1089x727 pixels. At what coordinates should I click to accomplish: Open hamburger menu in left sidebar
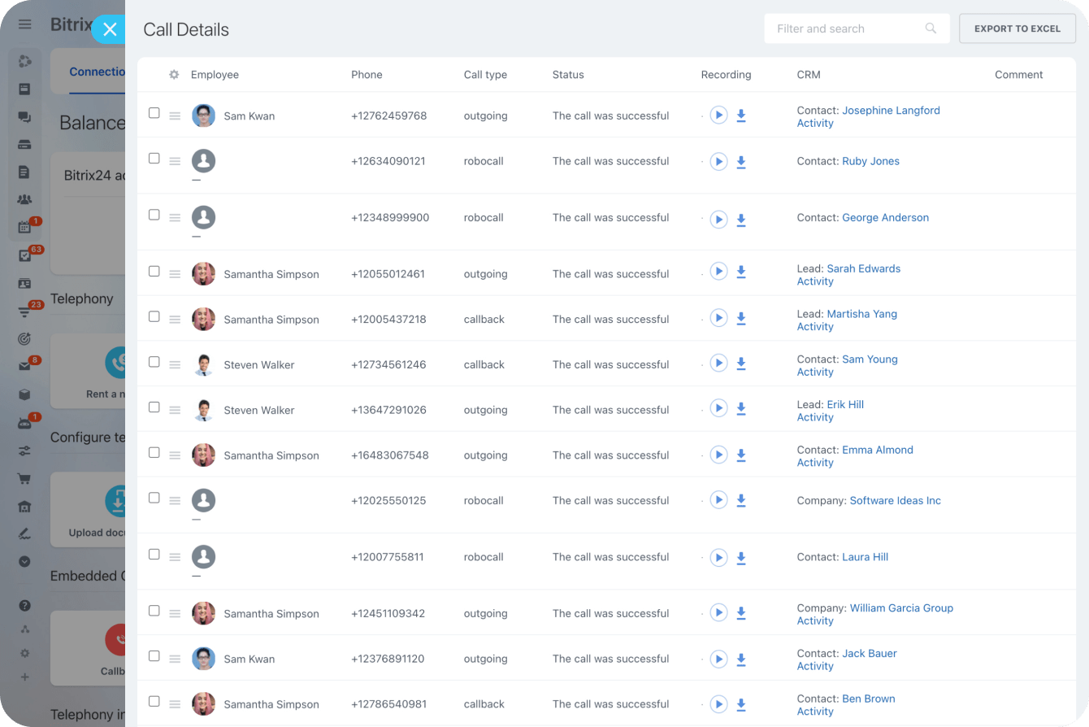[24, 24]
